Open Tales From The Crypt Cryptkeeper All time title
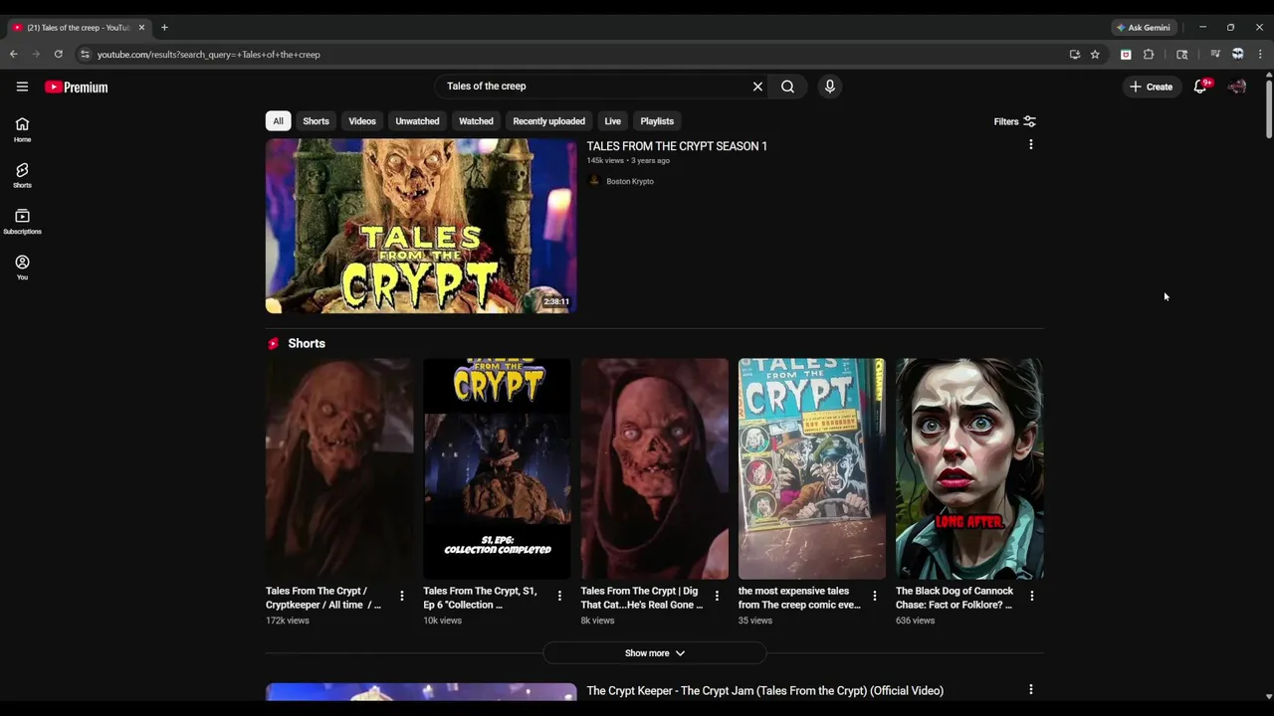The width and height of the screenshot is (1274, 716). click(x=323, y=598)
